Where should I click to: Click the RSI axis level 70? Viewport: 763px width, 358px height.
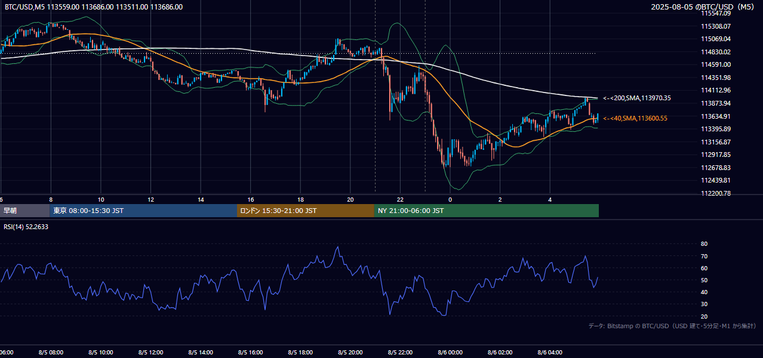(x=704, y=256)
